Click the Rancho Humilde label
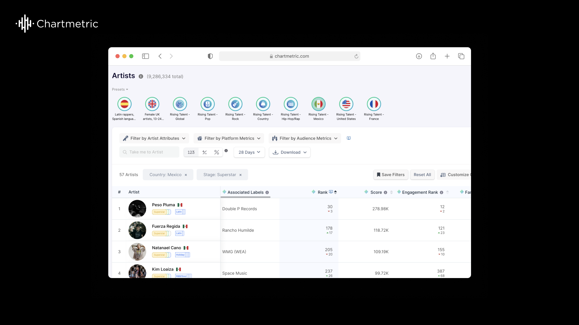Screen dimensions: 579x325 (238, 230)
